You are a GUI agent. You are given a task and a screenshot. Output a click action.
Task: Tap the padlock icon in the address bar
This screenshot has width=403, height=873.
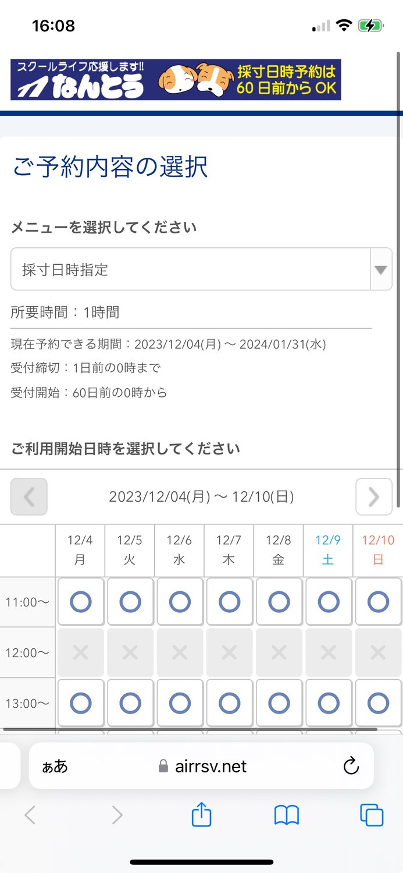click(x=165, y=766)
